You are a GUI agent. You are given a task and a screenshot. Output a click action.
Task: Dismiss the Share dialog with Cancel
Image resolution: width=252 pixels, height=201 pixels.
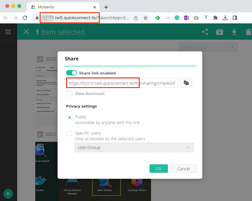click(x=184, y=169)
